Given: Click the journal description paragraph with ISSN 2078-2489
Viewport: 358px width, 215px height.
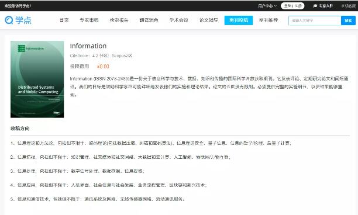Looking at the screenshot, I should click(x=209, y=86).
